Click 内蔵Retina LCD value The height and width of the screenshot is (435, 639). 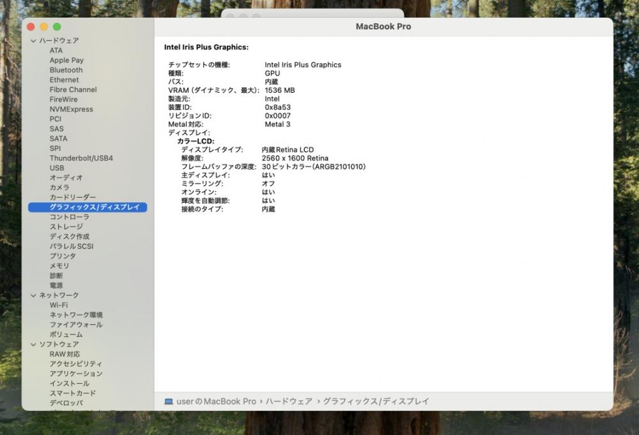point(288,150)
